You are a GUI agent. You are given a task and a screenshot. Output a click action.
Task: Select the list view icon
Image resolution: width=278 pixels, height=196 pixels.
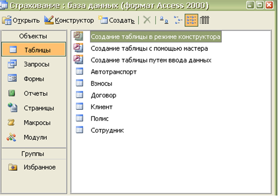(191, 20)
